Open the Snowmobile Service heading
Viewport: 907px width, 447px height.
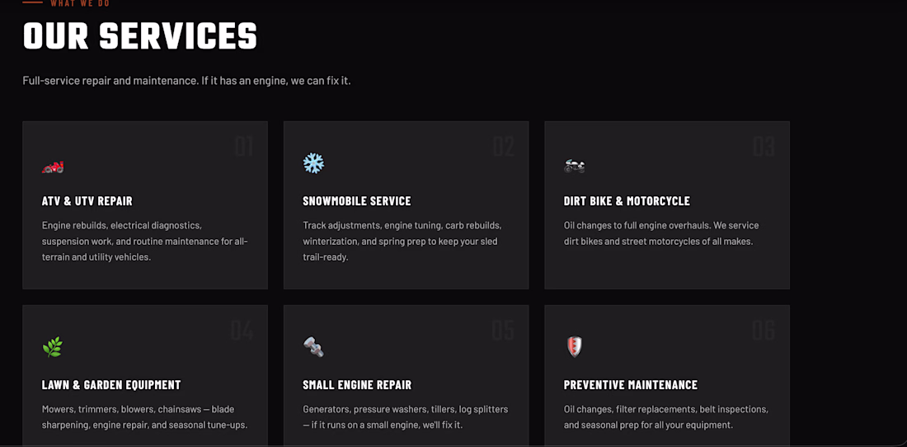pyautogui.click(x=357, y=201)
